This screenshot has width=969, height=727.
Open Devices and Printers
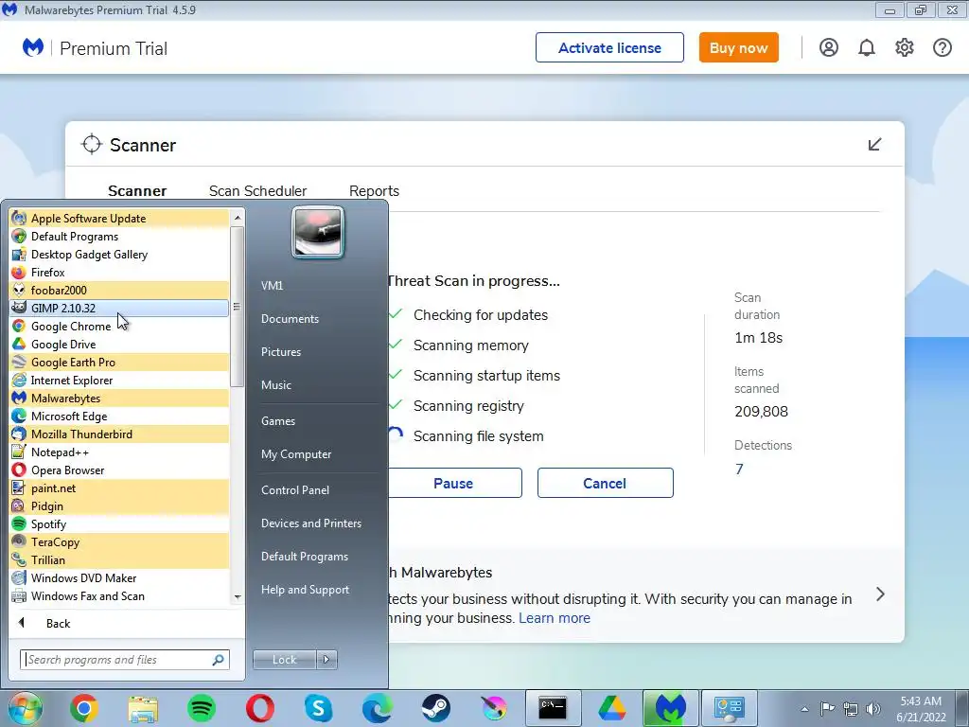pyautogui.click(x=310, y=523)
